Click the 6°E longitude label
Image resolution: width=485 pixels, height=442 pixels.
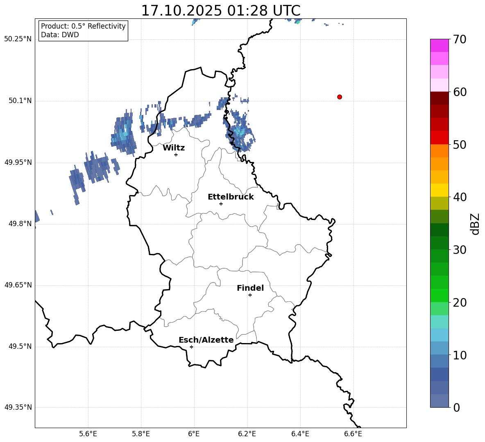(x=194, y=434)
